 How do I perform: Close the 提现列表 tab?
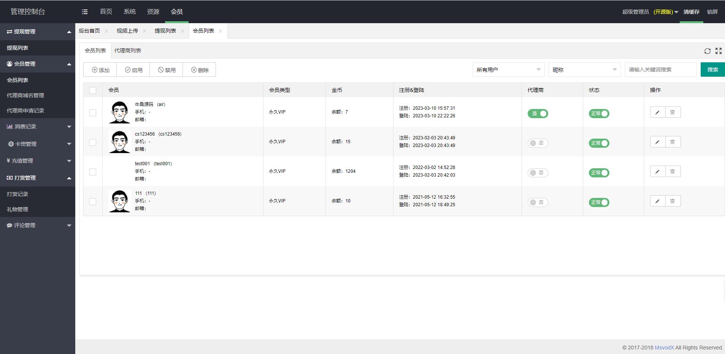182,31
